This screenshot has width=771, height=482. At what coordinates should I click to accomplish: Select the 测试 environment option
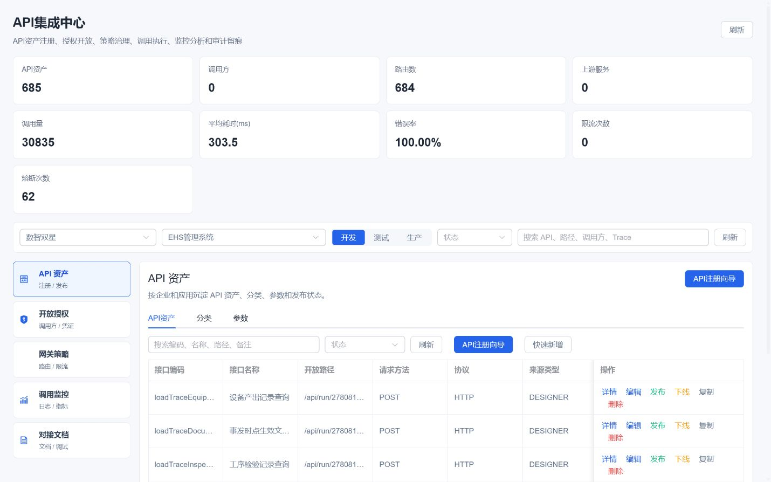[381, 238]
